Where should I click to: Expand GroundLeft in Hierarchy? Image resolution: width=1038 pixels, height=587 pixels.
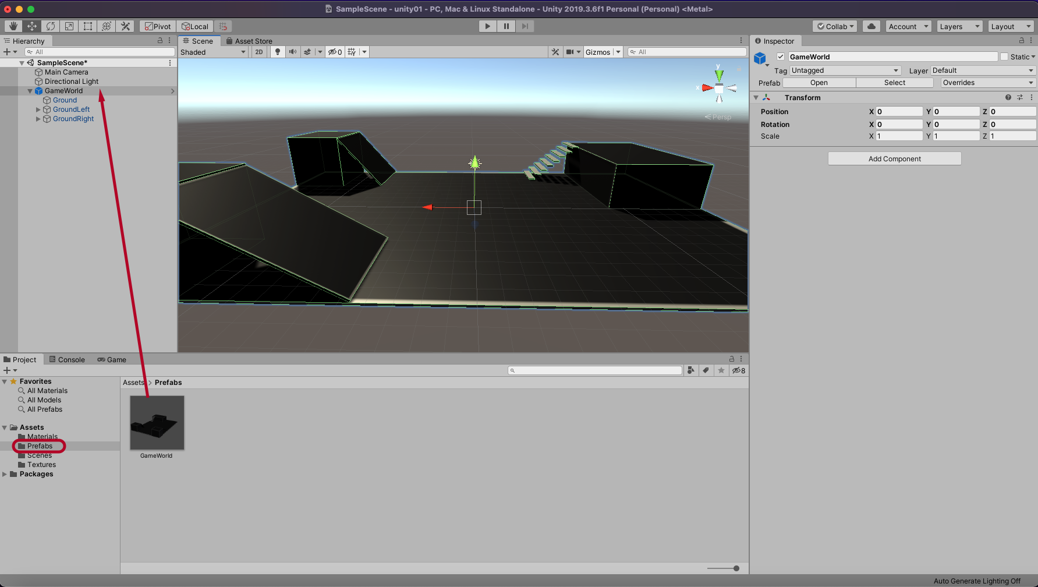click(x=38, y=109)
